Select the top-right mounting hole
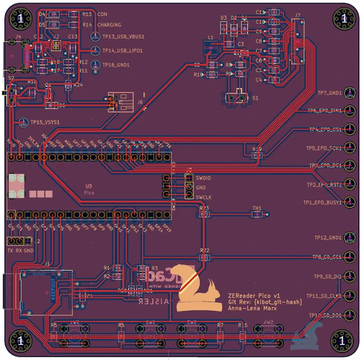 pyautogui.click(x=344, y=18)
